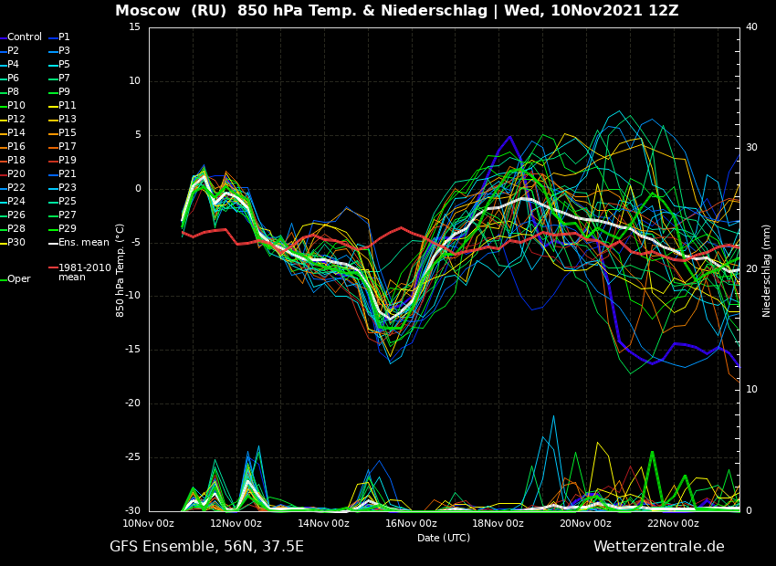This screenshot has height=566, width=776.
Task: Click the 16Nov 00z date tick label
Action: (411, 523)
